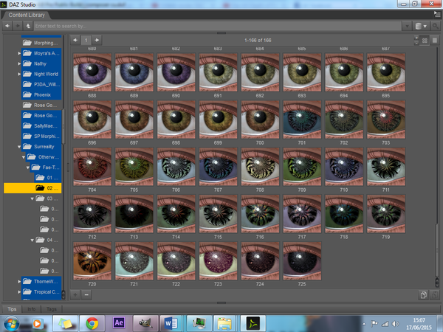The image size is (443, 332).
Task: Select dark eye thumbnail 725
Action: tap(302, 261)
